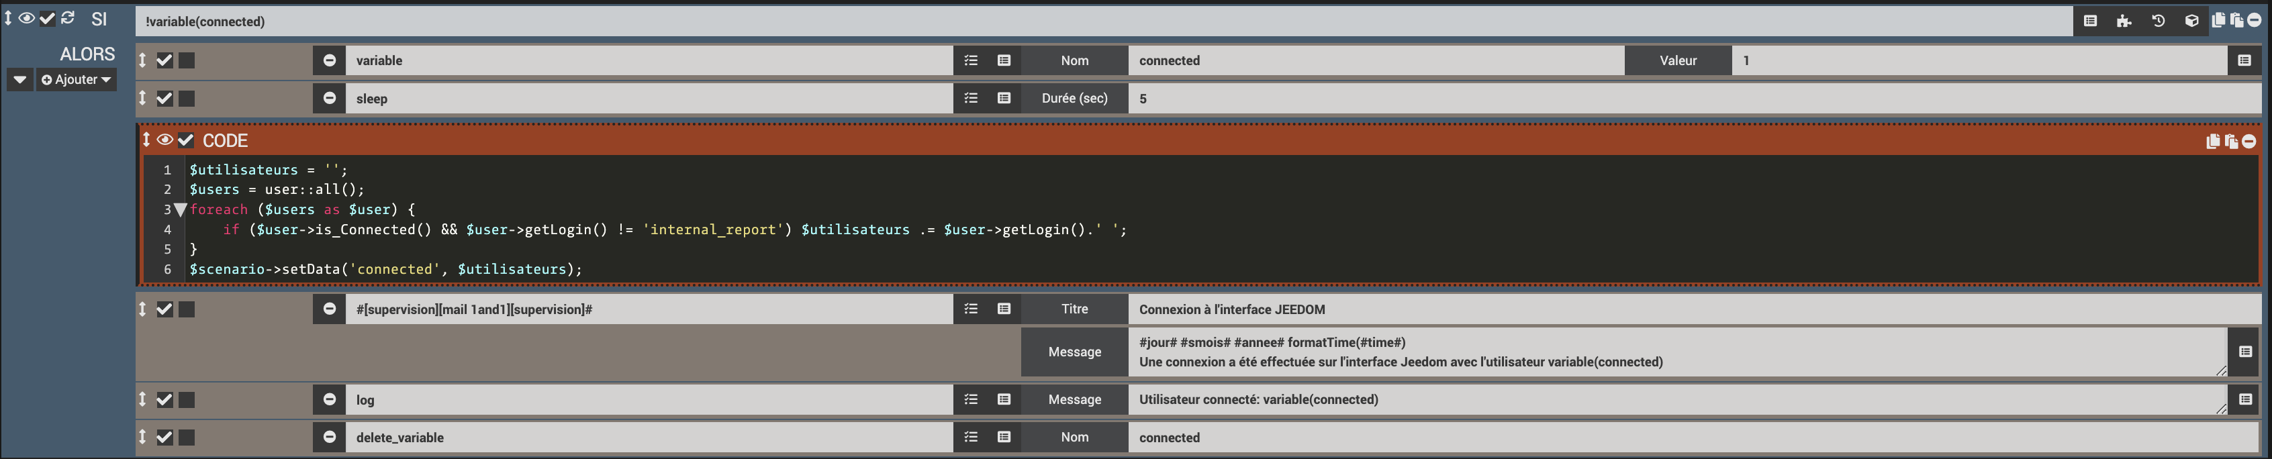Click the move handle of the SI block
This screenshot has height=459, width=2272.
coord(8,17)
